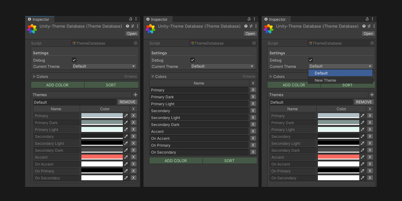Click the red Accent color swatch
The image size is (402, 201).
102,157
